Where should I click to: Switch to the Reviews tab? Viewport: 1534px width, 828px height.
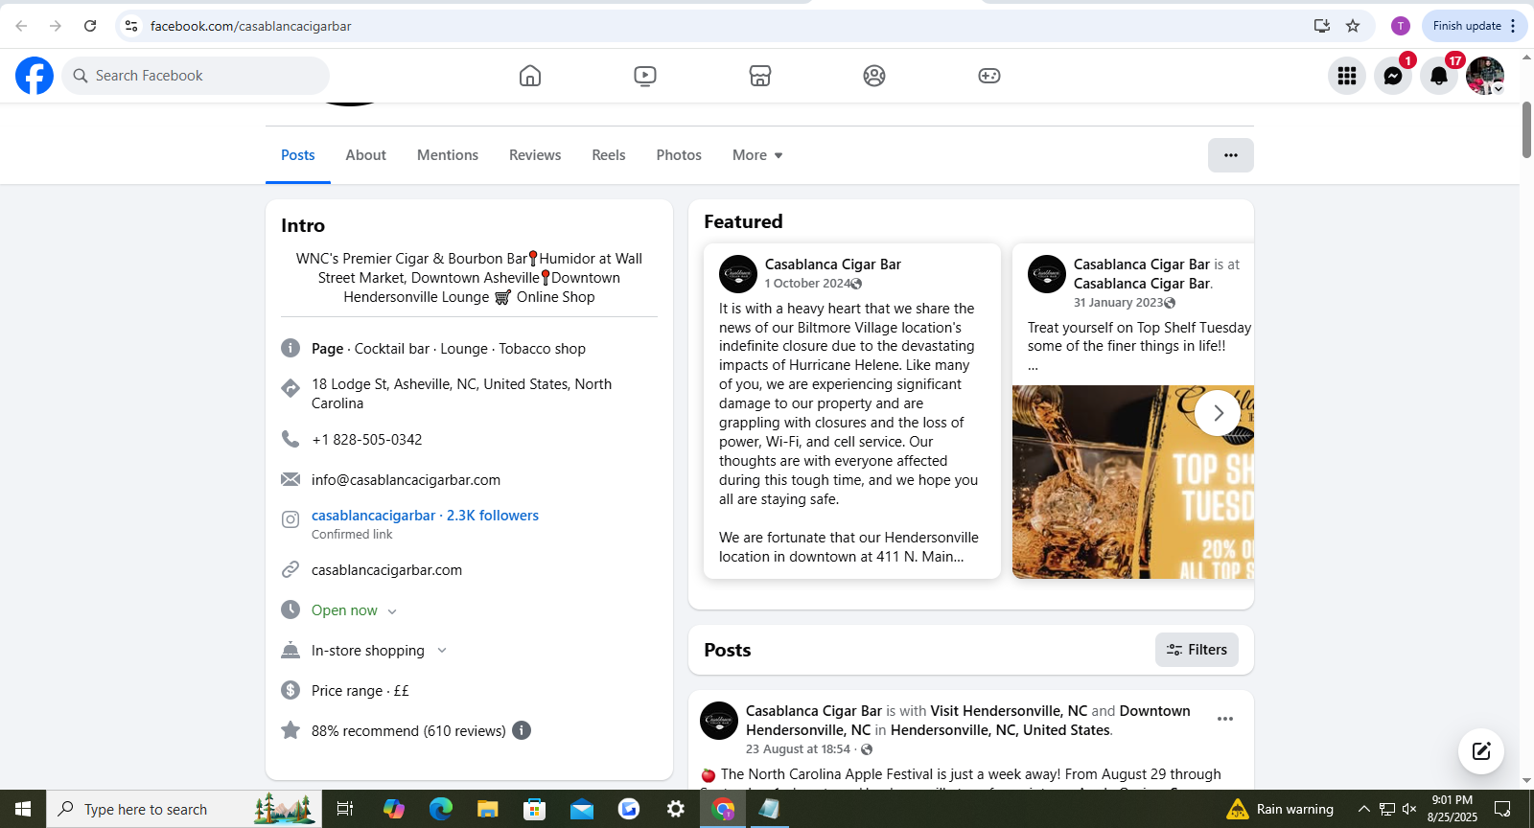tap(535, 155)
